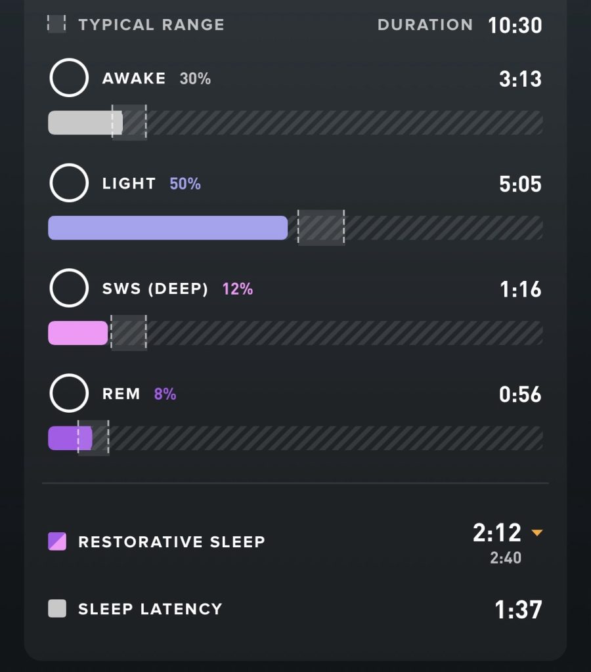Tap the Light sleep time 5:05
The width and height of the screenshot is (591, 672).
click(519, 184)
